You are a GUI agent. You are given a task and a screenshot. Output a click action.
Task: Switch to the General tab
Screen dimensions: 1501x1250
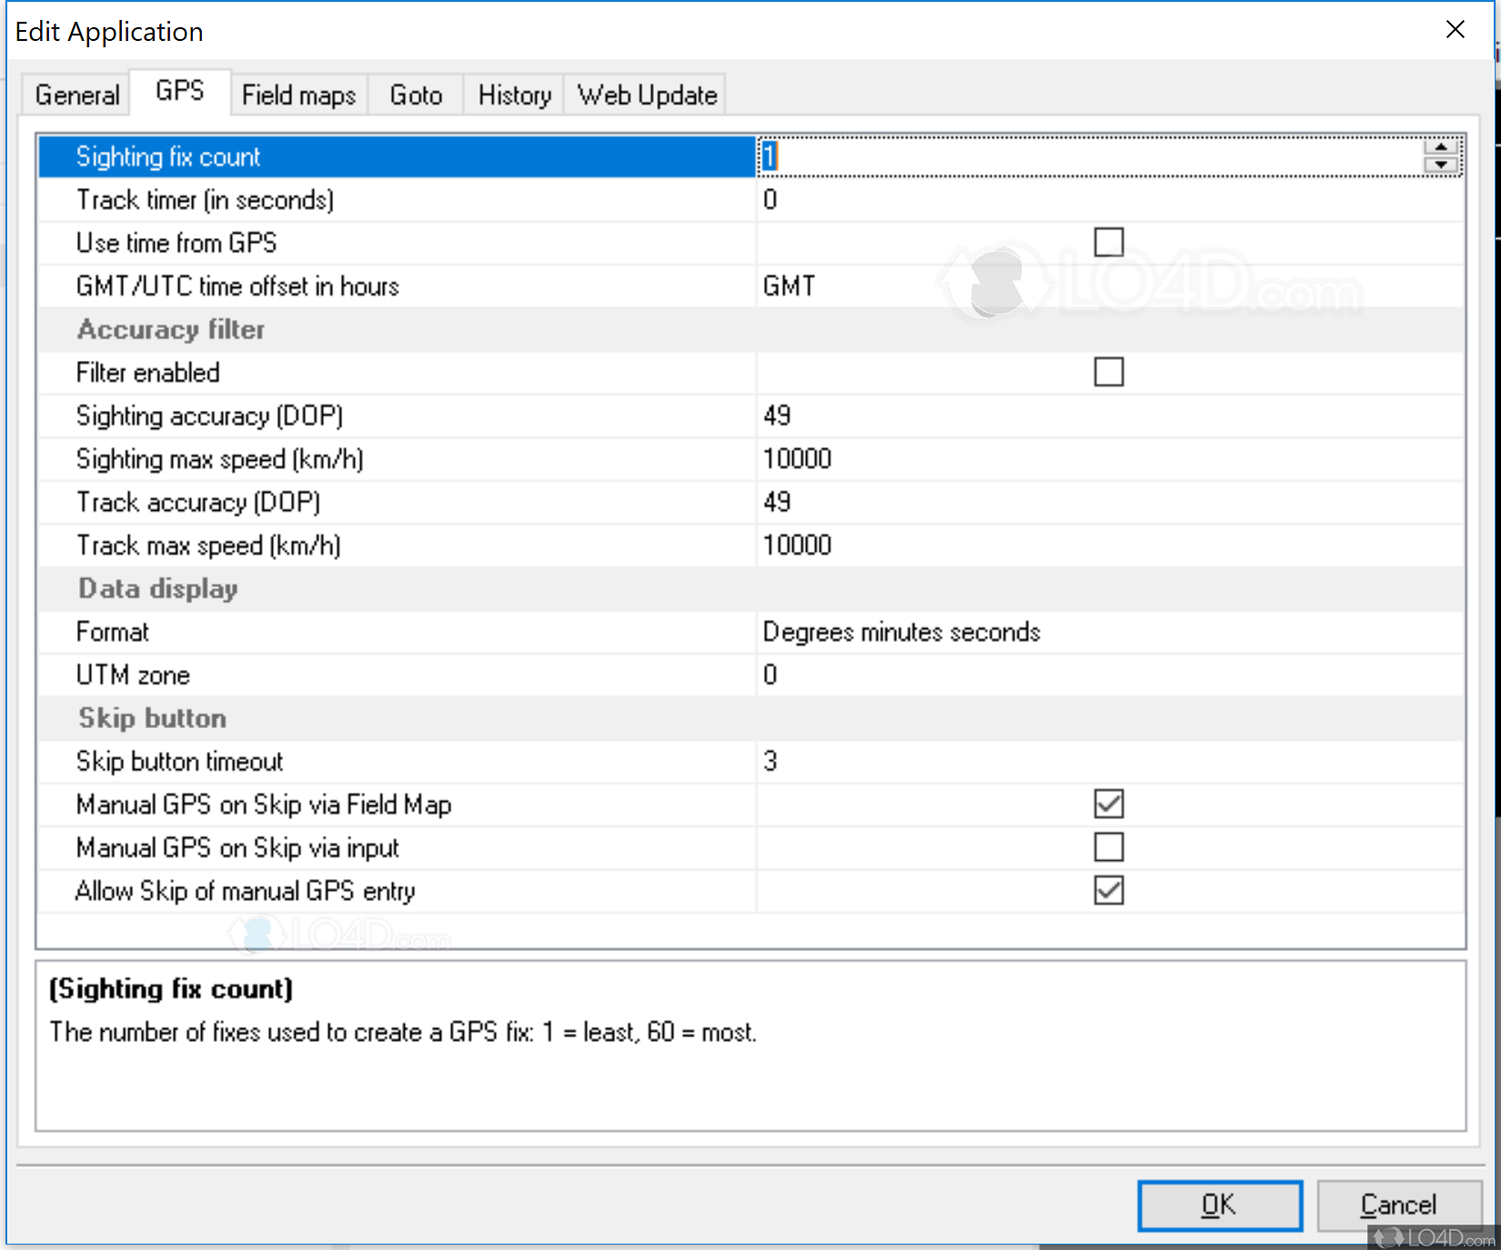click(77, 95)
